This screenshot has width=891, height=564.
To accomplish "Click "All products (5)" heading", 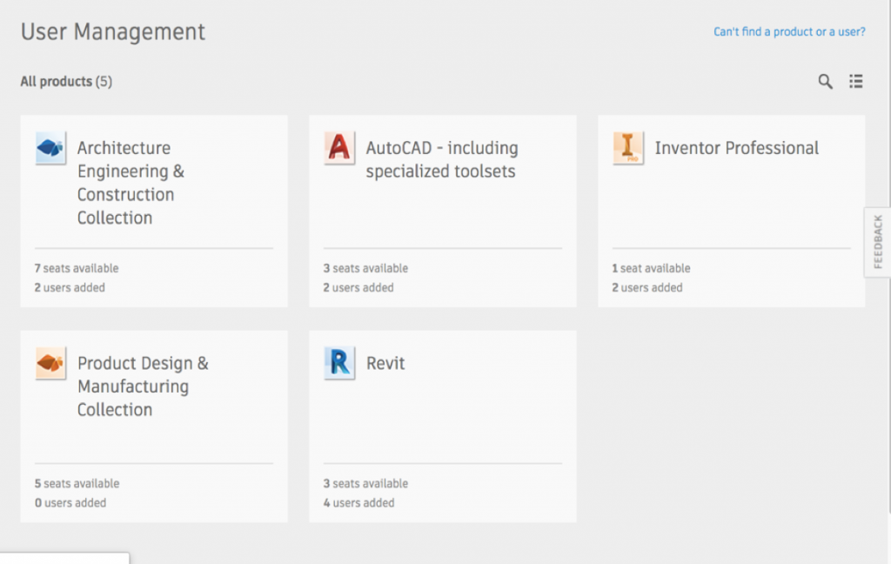I will [x=66, y=81].
